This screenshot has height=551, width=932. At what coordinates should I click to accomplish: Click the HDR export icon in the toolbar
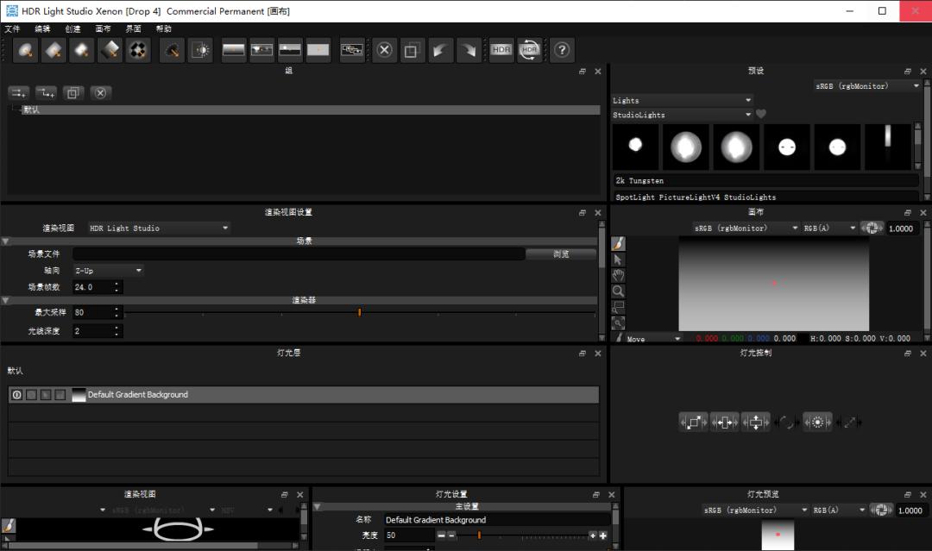point(501,50)
